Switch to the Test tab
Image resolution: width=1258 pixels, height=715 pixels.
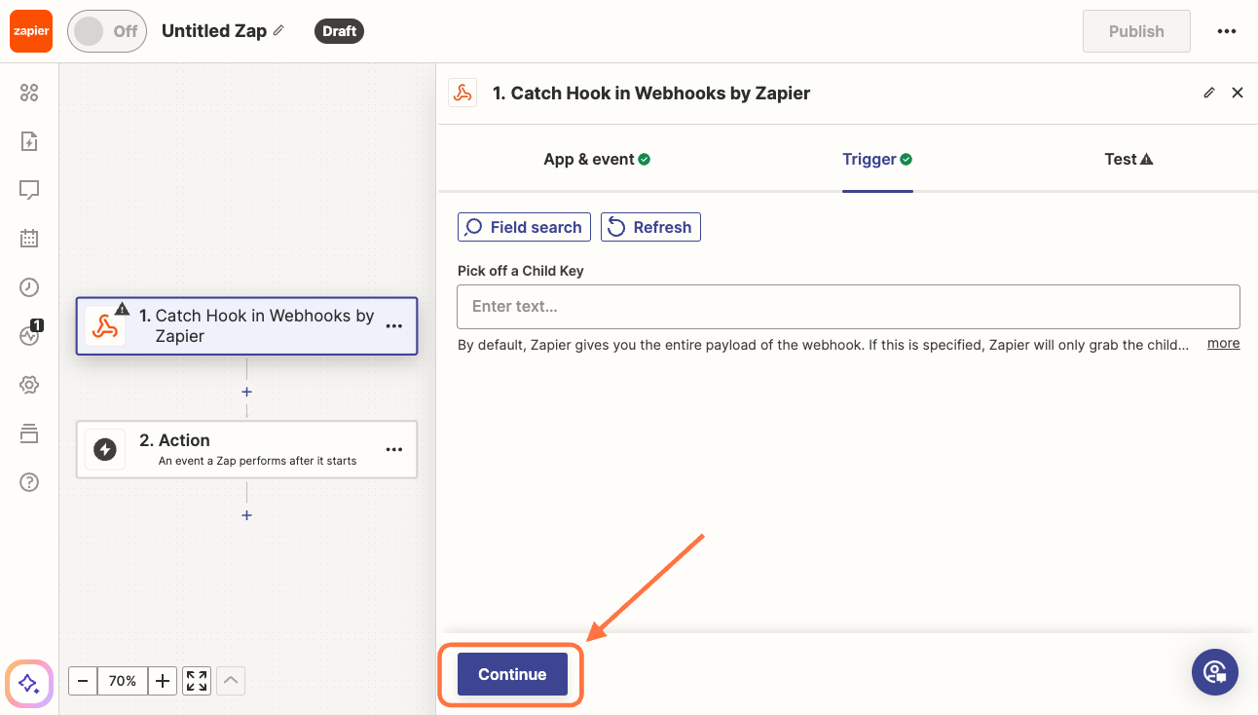(x=1128, y=159)
